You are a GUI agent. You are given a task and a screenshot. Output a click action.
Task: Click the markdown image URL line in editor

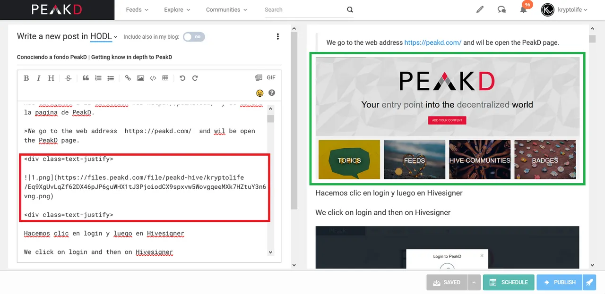(145, 186)
